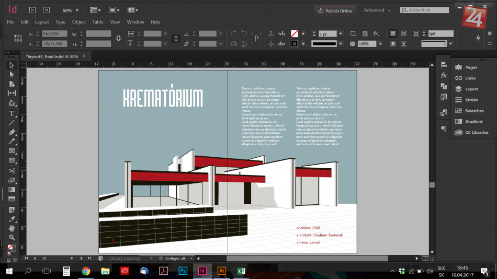Viewport: 497px width, 279px height.
Task: Pick the Scissors tool
Action: point(12,171)
